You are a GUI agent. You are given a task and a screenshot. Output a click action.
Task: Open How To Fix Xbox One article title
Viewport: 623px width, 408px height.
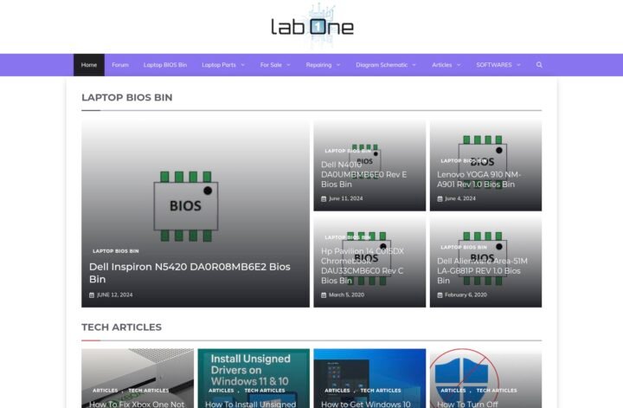click(137, 404)
